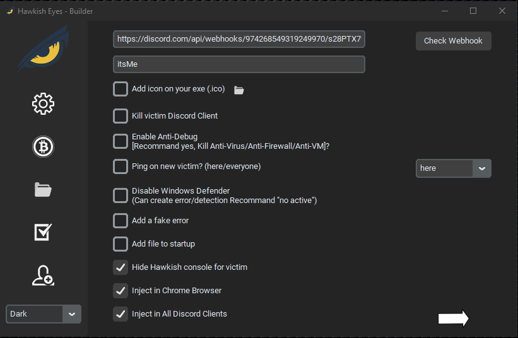Open the 'here' ping type dropdown

(453, 168)
